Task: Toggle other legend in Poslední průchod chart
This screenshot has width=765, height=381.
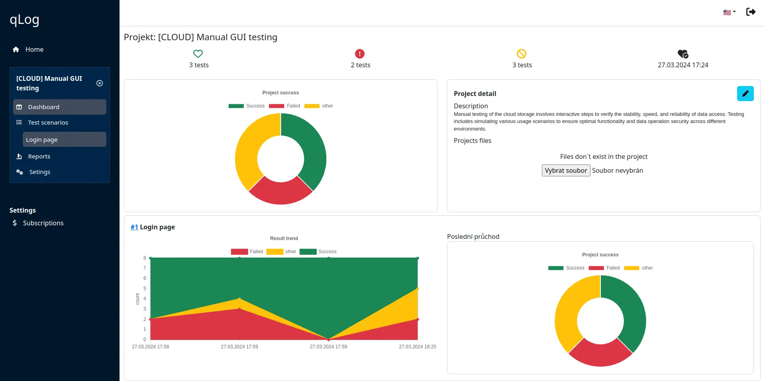Action: pos(638,268)
